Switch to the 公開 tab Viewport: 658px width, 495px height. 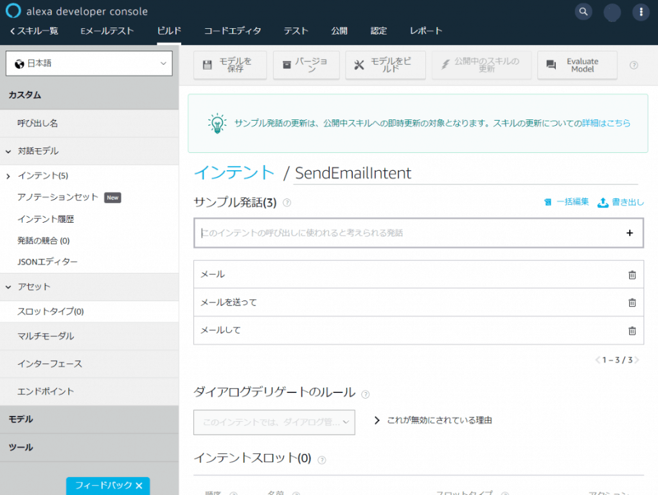click(x=339, y=31)
